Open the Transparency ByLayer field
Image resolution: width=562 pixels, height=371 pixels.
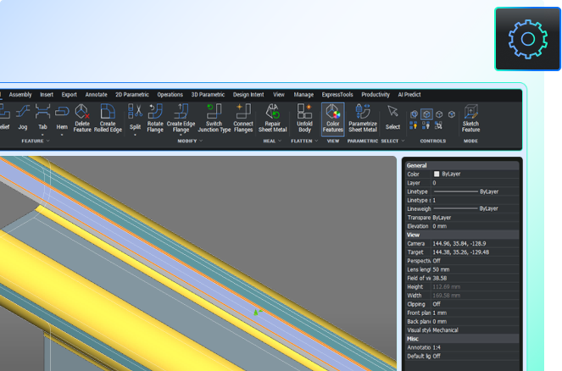click(475, 218)
